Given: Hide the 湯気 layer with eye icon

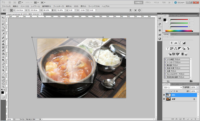Looking at the screenshot, I should [164, 95].
